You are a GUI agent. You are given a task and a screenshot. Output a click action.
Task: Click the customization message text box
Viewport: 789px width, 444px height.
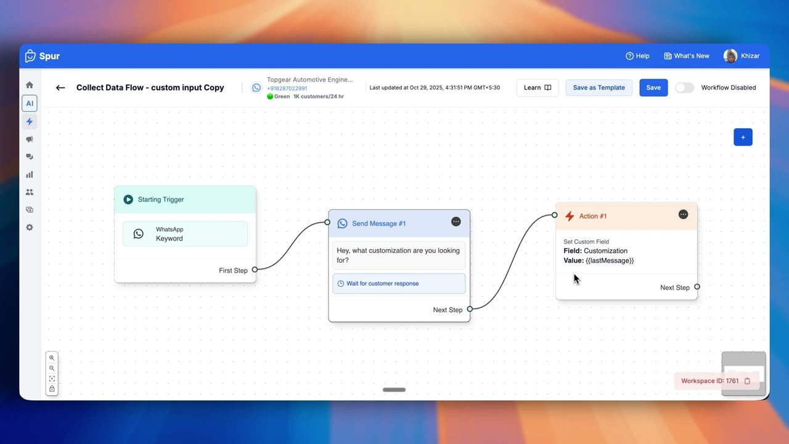click(x=399, y=255)
